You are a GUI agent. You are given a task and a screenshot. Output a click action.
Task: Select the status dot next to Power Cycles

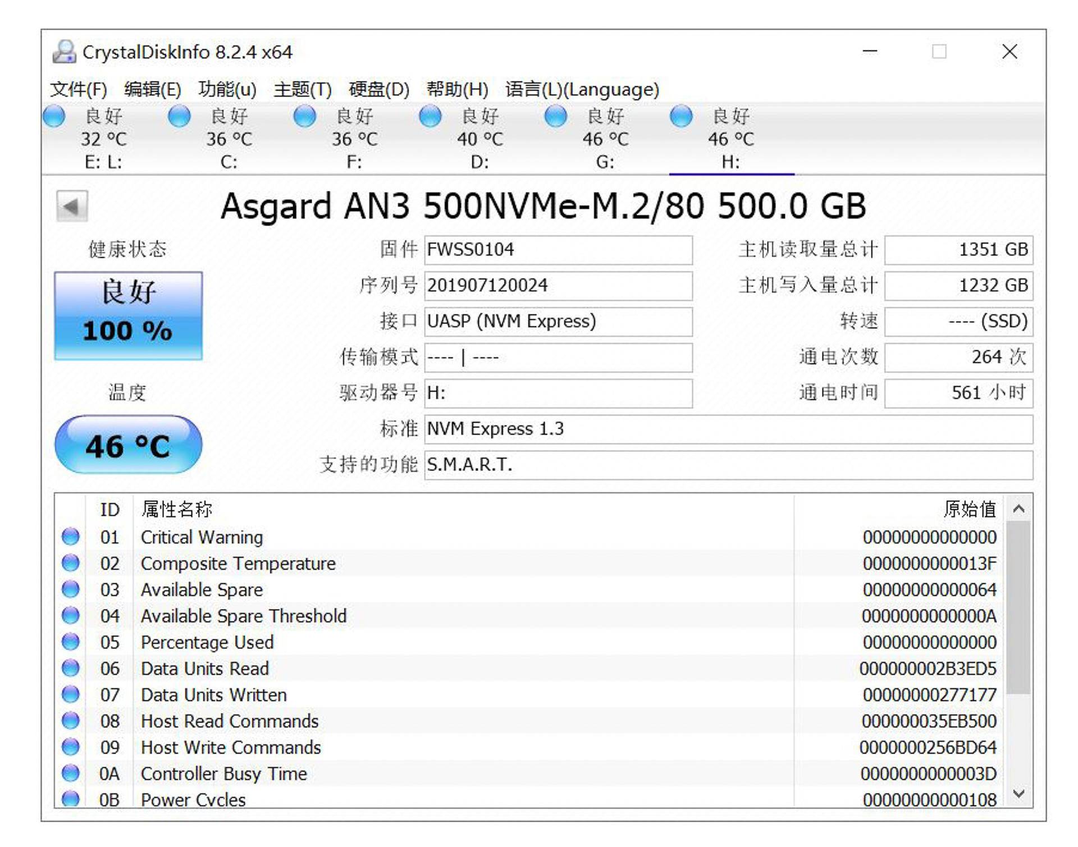tap(71, 799)
